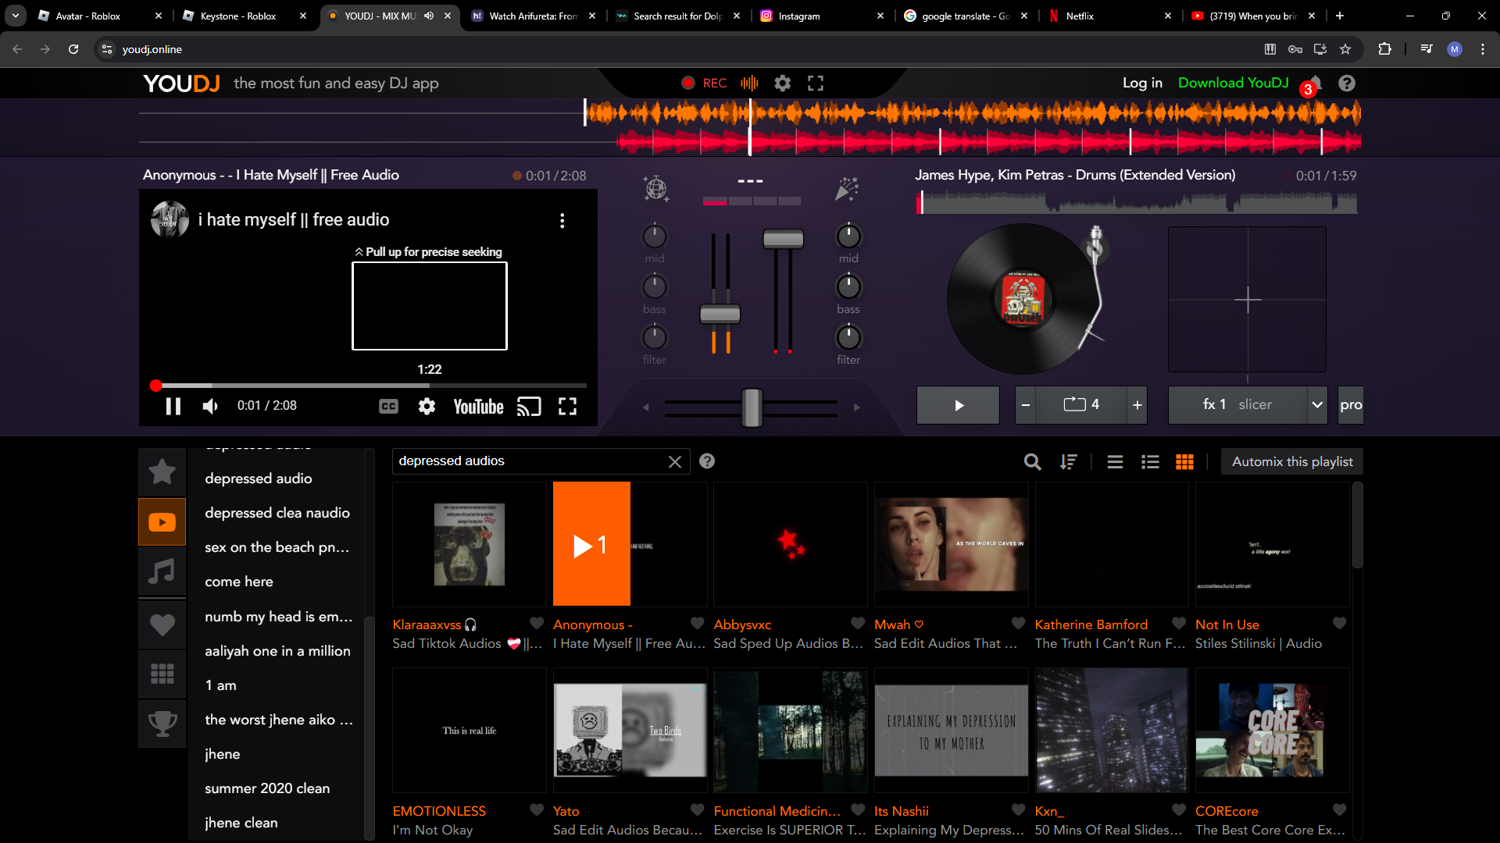Like the Katherine Bamford track heart
The width and height of the screenshot is (1500, 843).
click(x=1179, y=623)
